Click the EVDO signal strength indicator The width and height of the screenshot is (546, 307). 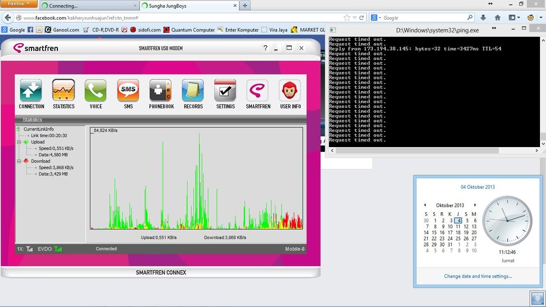pyautogui.click(x=58, y=249)
